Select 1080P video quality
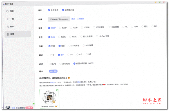 coord(85,27)
